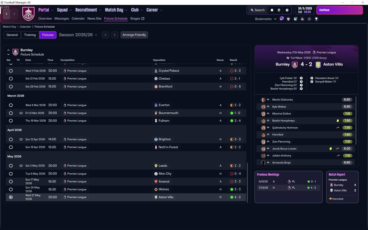
Task: Select the Wolves fixture radio button
Action: point(11,189)
